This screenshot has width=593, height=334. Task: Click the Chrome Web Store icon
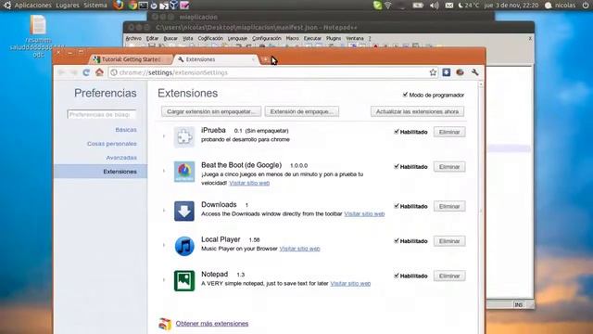[x=165, y=324]
